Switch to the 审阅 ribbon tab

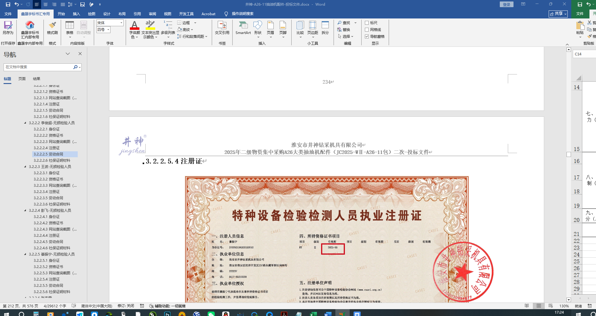pyautogui.click(x=152, y=14)
